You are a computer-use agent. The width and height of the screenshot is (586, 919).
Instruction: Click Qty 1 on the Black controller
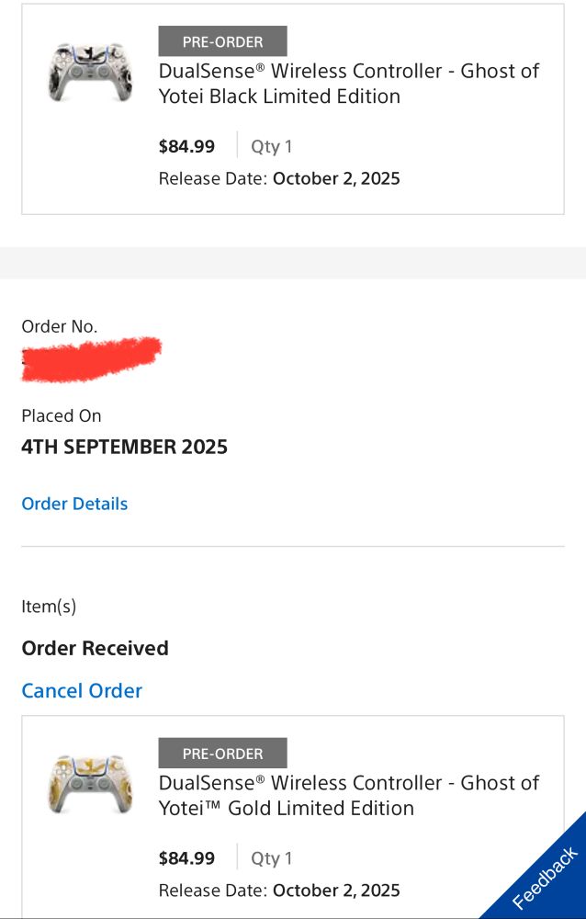pos(271,146)
